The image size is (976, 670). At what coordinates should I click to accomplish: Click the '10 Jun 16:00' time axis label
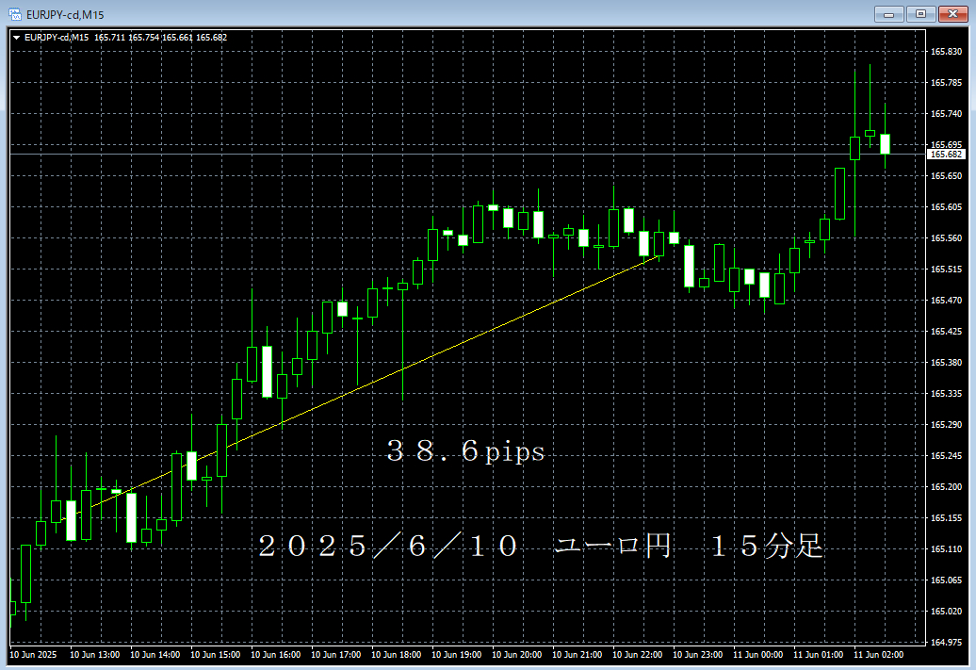pos(276,654)
